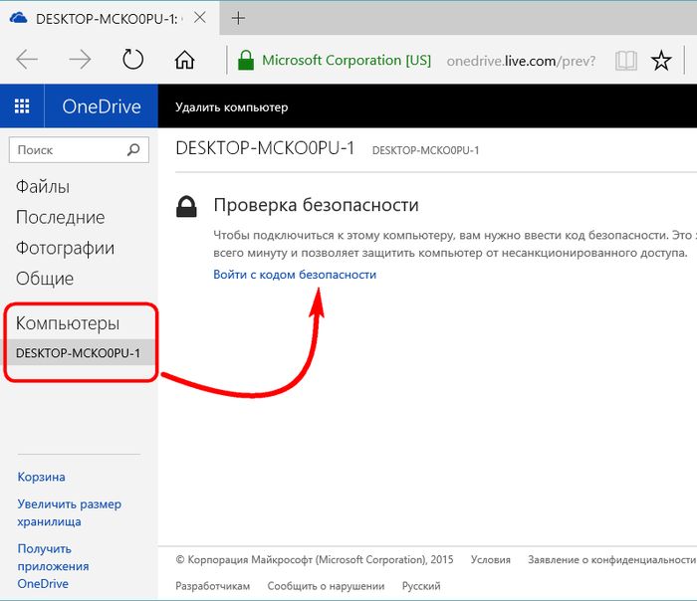Refresh the page
The width and height of the screenshot is (697, 601).
click(132, 59)
